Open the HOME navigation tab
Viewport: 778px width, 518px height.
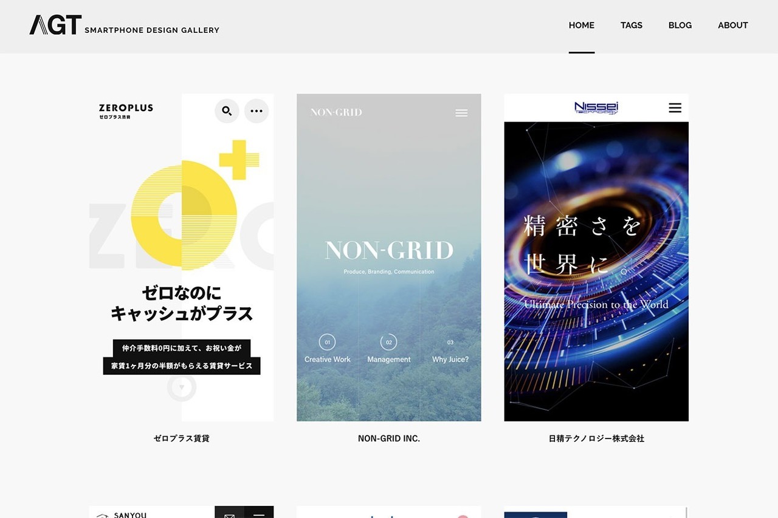pos(582,26)
